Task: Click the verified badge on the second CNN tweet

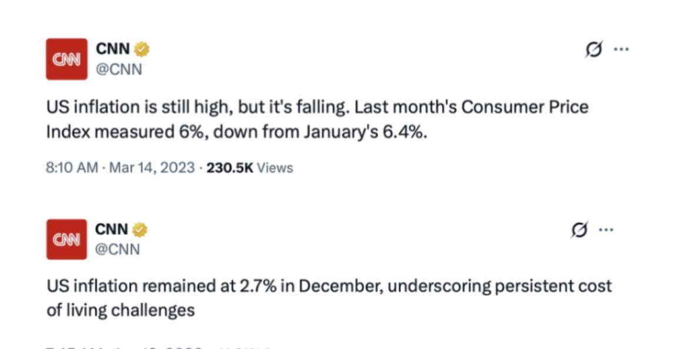Action: [x=140, y=230]
